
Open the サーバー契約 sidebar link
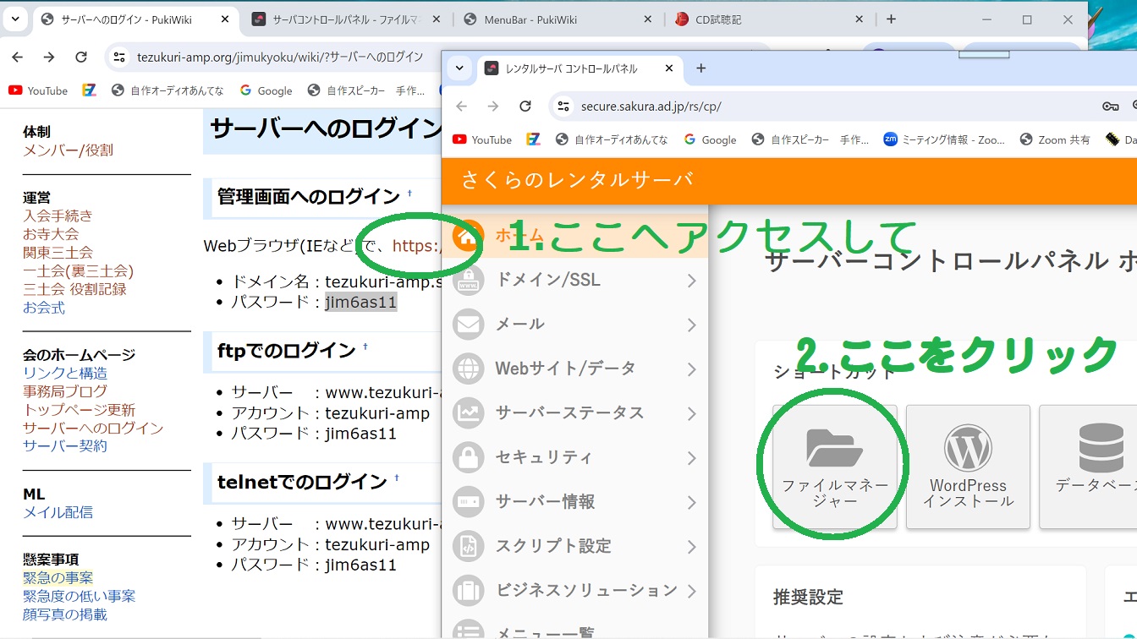click(x=65, y=446)
